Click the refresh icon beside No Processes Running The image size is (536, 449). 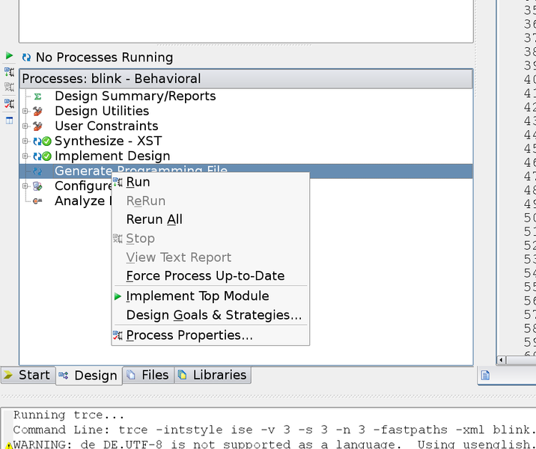(26, 57)
